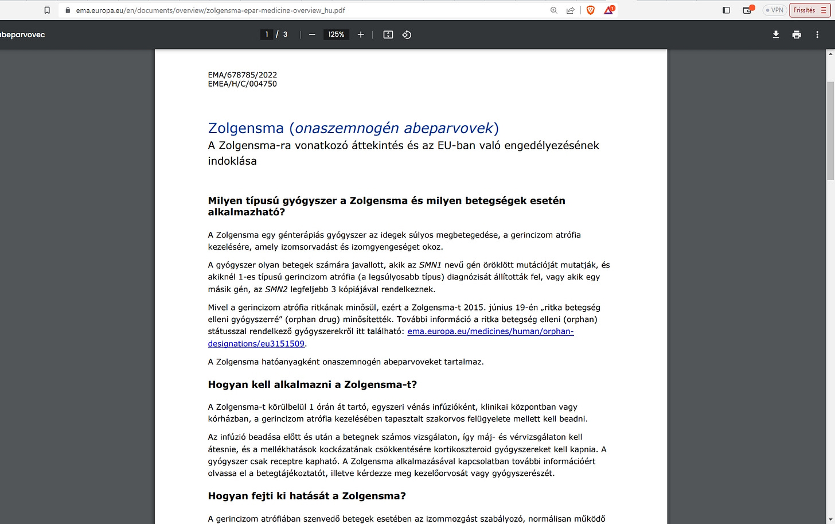Zoom out the PDF with minus
Image resolution: width=835 pixels, height=524 pixels.
coord(312,34)
